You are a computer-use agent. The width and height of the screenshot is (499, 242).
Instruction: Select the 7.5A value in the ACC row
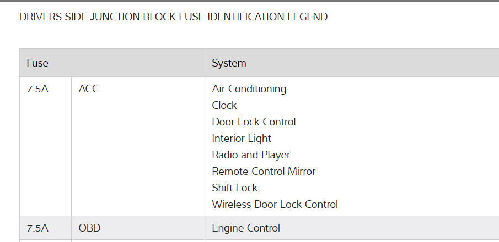coord(37,89)
